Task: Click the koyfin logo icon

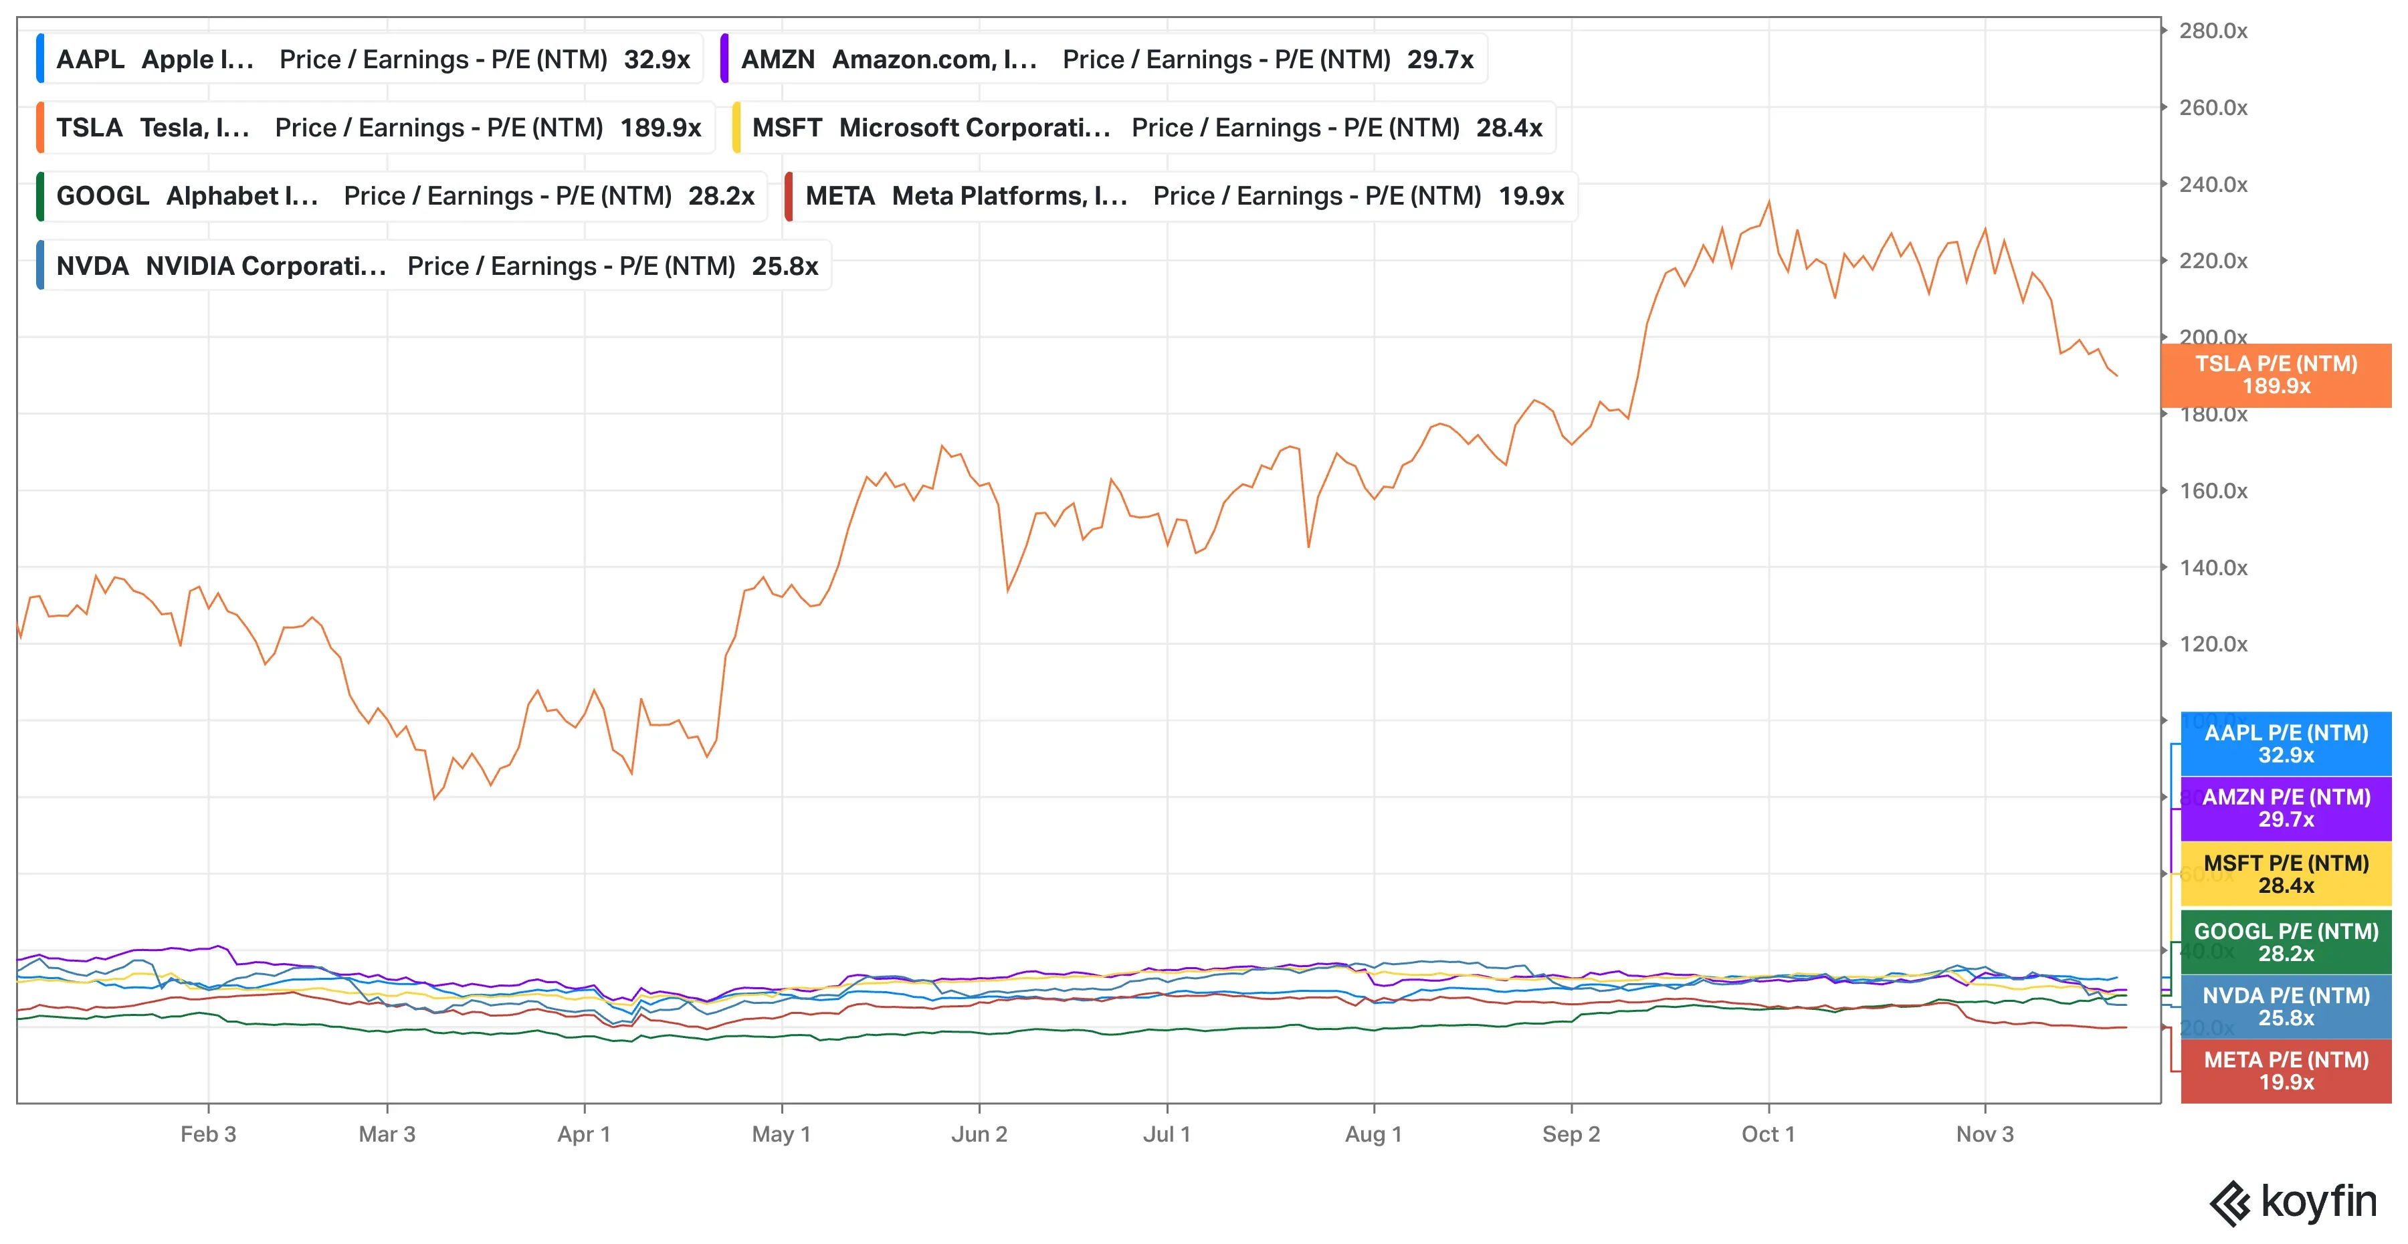Action: (x=2229, y=1203)
